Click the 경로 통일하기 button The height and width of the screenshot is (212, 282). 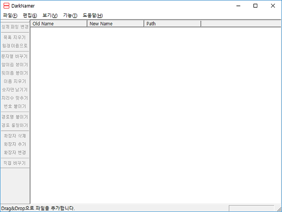point(15,125)
